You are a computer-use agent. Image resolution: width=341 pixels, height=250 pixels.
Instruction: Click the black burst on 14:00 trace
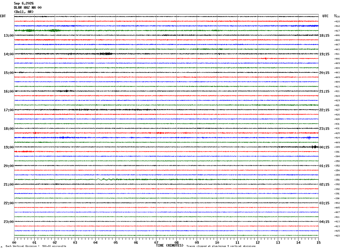pos(106,54)
